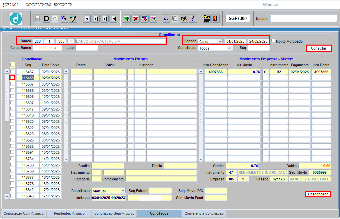340x219 pixels.
Task: Switch to Conciliacao Com Arquivo tab
Action: click(x=24, y=213)
